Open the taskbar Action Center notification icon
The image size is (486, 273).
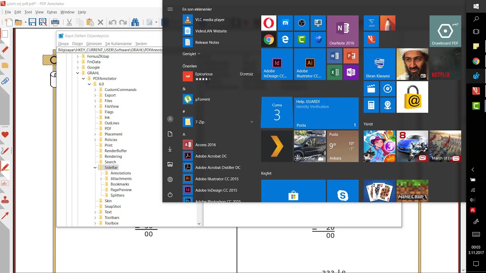click(x=476, y=264)
